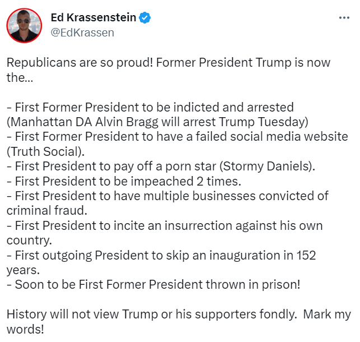Click the 'failed social media website' line
This screenshot has width=360, height=342.
coord(177,137)
